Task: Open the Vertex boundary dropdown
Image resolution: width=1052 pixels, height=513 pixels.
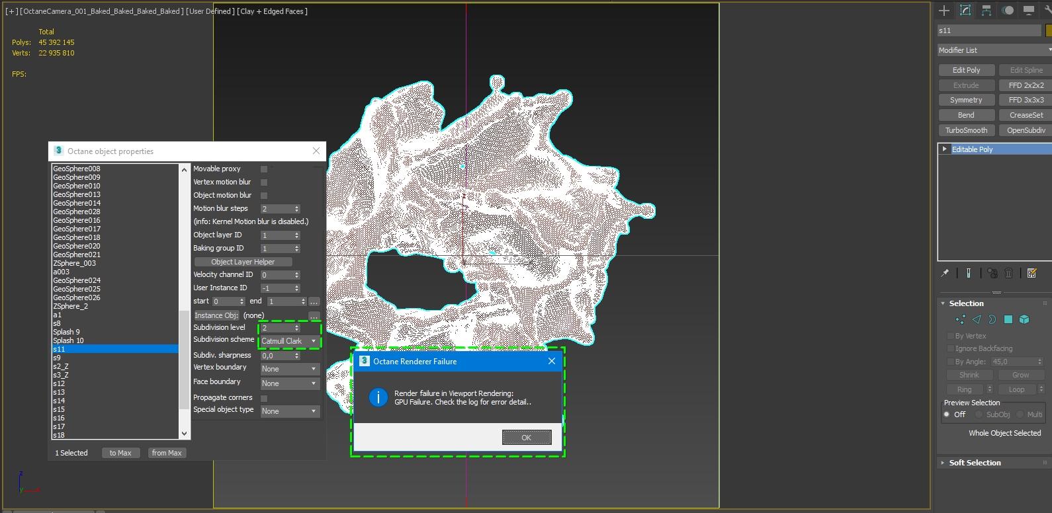Action: (290, 369)
